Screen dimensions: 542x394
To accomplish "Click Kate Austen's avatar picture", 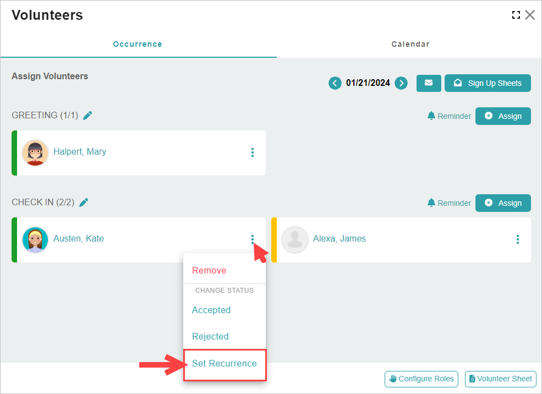I will click(x=35, y=239).
